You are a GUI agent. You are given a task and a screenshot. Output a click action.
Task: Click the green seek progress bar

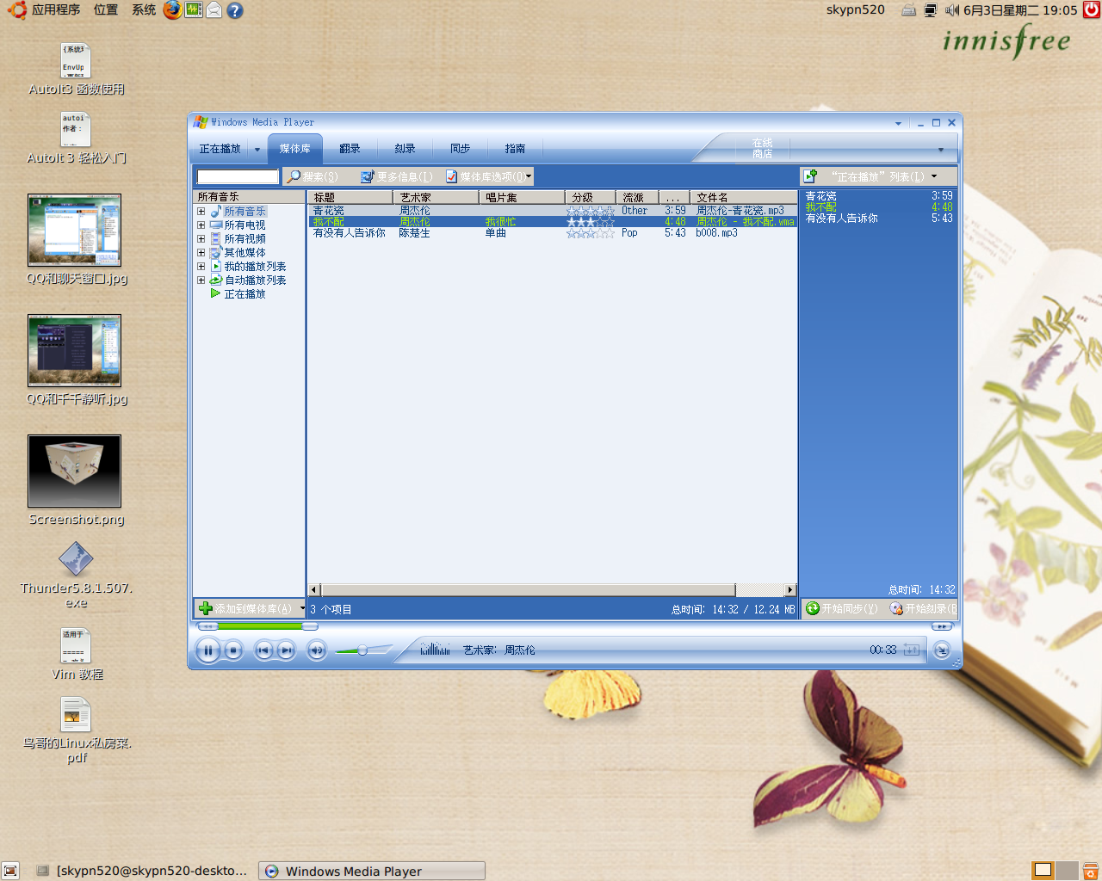pyautogui.click(x=260, y=626)
